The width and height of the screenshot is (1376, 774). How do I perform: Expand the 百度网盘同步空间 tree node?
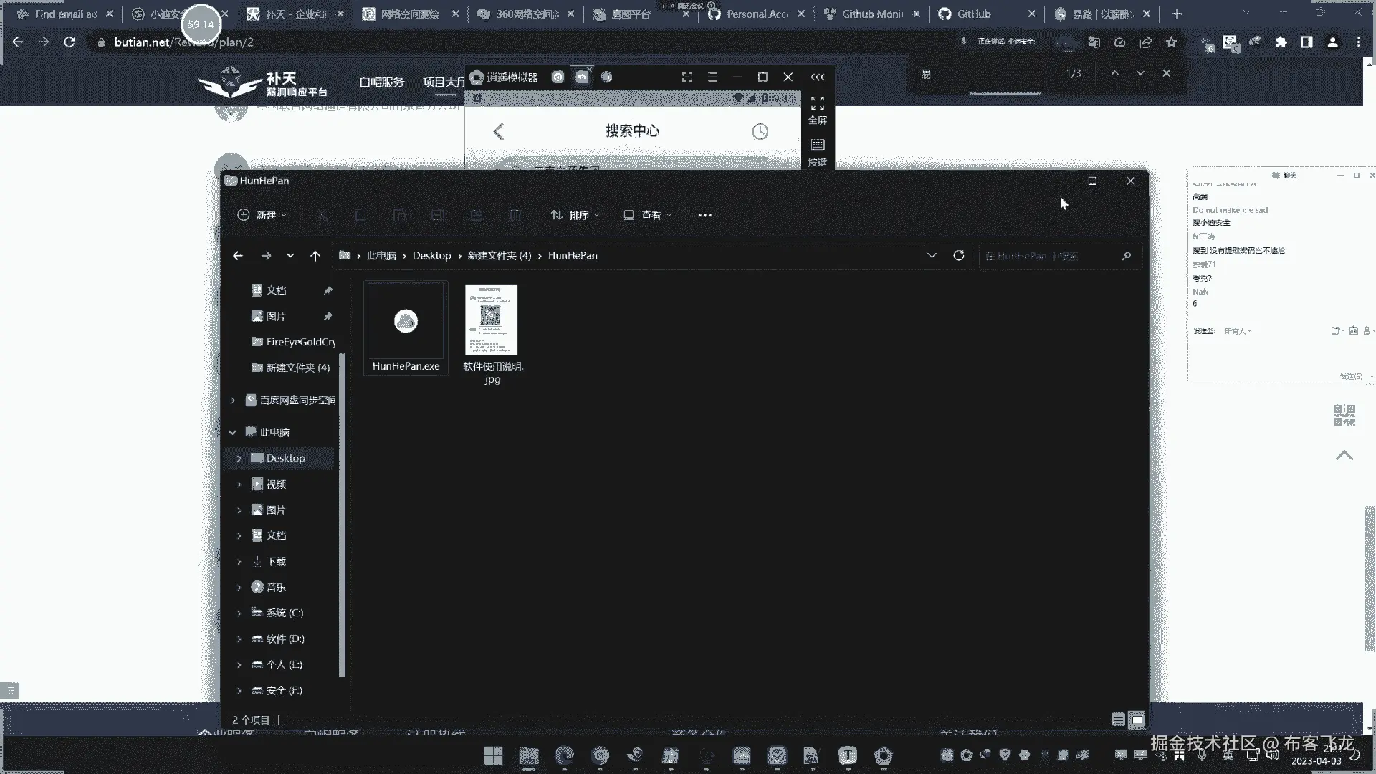(233, 401)
